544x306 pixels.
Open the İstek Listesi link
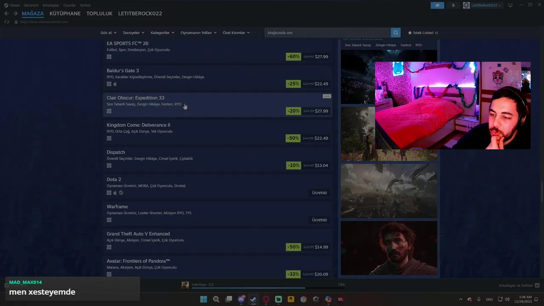[x=423, y=33]
